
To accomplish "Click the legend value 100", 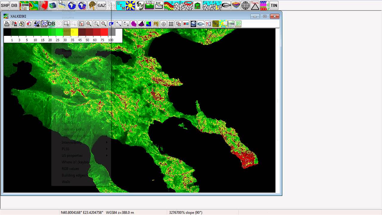I will point(111,40).
